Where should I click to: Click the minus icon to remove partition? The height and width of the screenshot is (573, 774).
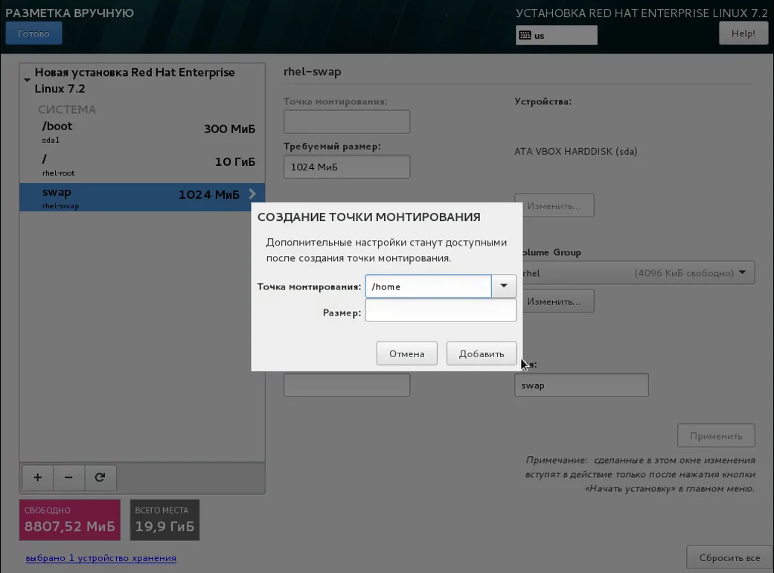tap(68, 477)
